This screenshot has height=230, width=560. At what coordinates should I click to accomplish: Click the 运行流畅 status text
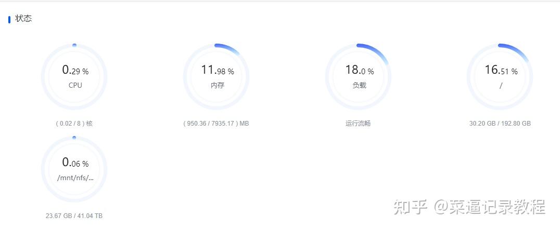358,124
